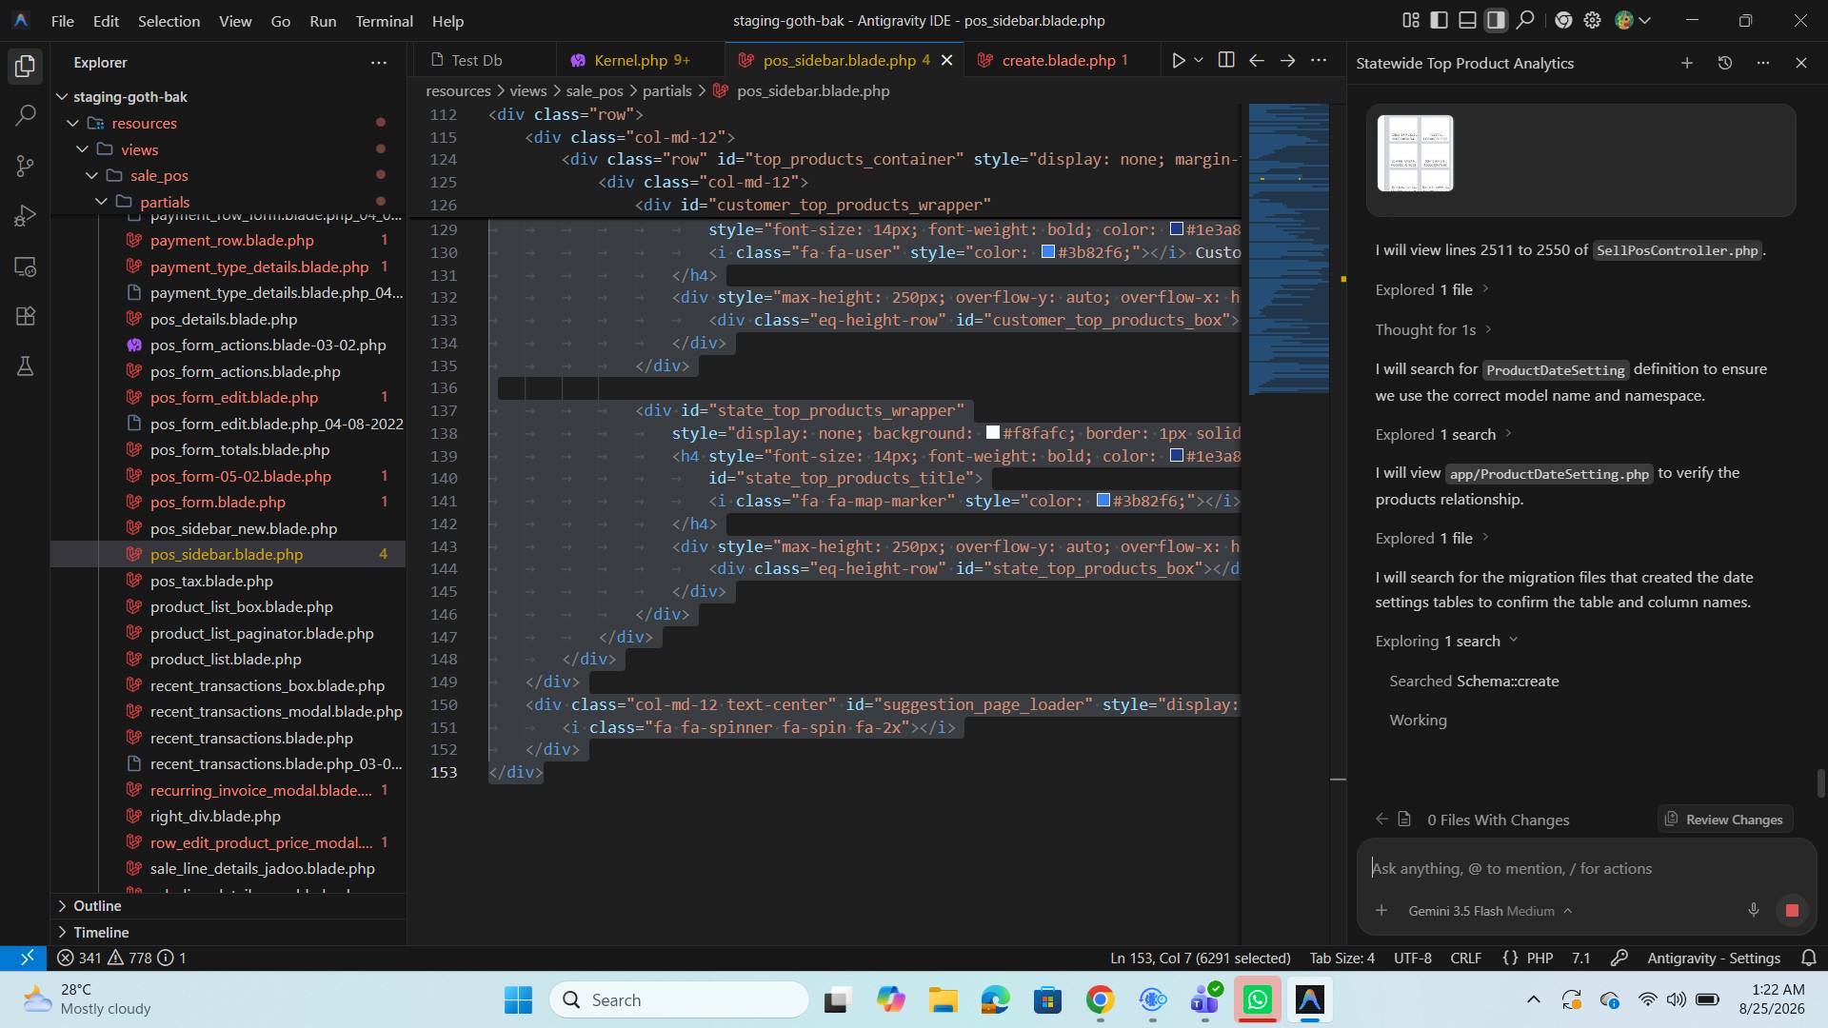The image size is (1828, 1028).
Task: Open agent conversation history icon
Action: 1724,63
